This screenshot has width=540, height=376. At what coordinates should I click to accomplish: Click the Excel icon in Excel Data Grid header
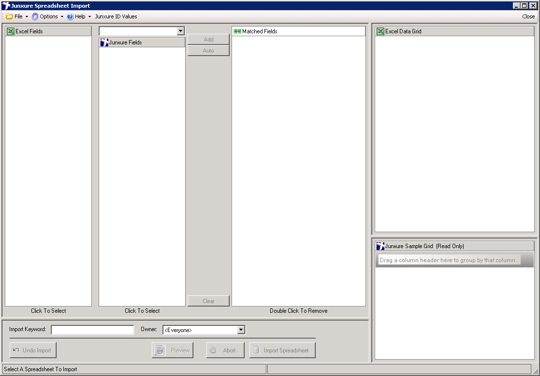pos(380,31)
